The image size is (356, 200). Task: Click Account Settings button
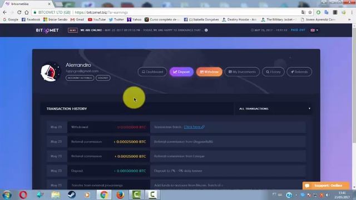pos(80,78)
